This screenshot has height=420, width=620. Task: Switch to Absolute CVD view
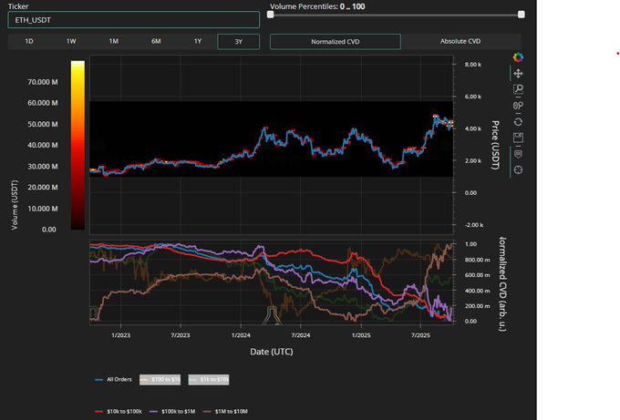(460, 42)
